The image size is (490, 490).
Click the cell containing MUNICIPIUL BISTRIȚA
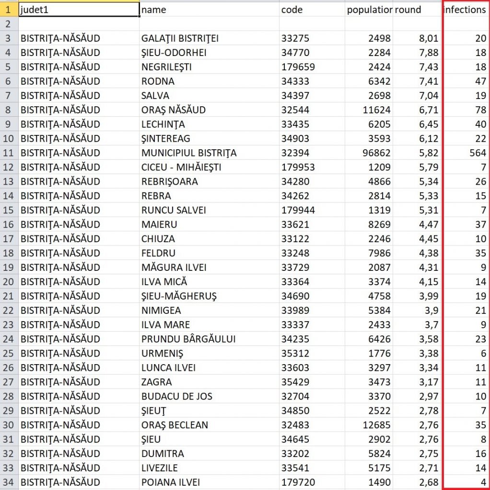[189, 153]
